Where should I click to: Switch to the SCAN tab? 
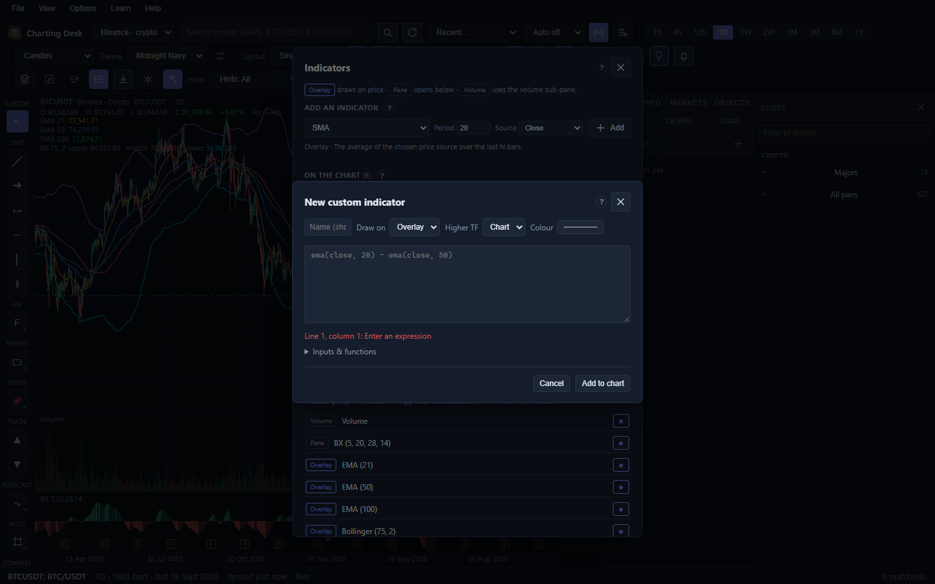click(729, 121)
